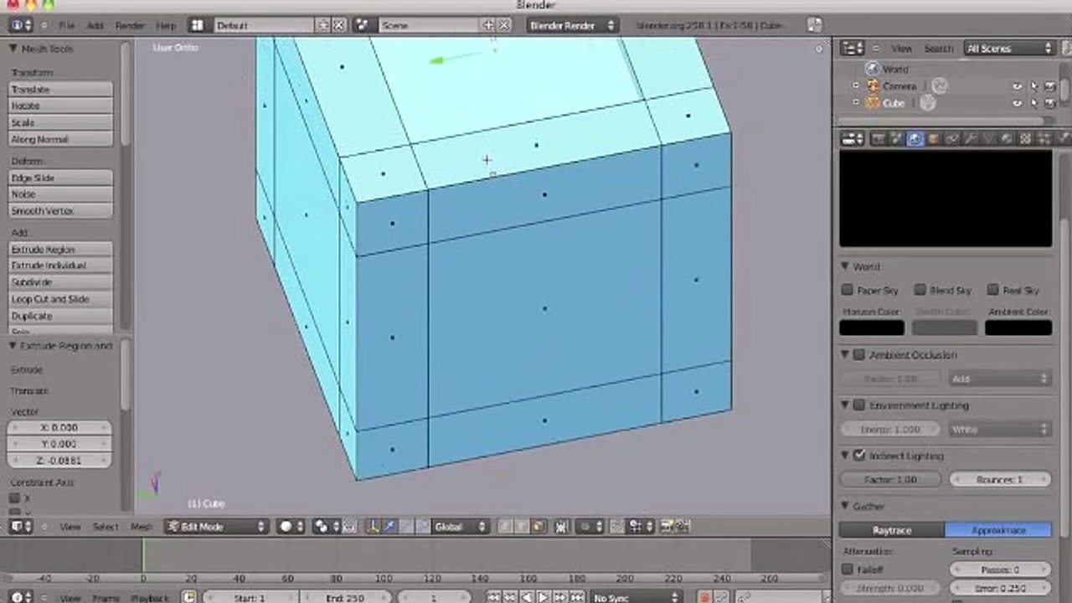Collapse the Gather panel

click(x=845, y=507)
